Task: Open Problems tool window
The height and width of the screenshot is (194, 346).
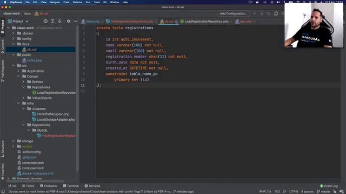Action: point(48,186)
